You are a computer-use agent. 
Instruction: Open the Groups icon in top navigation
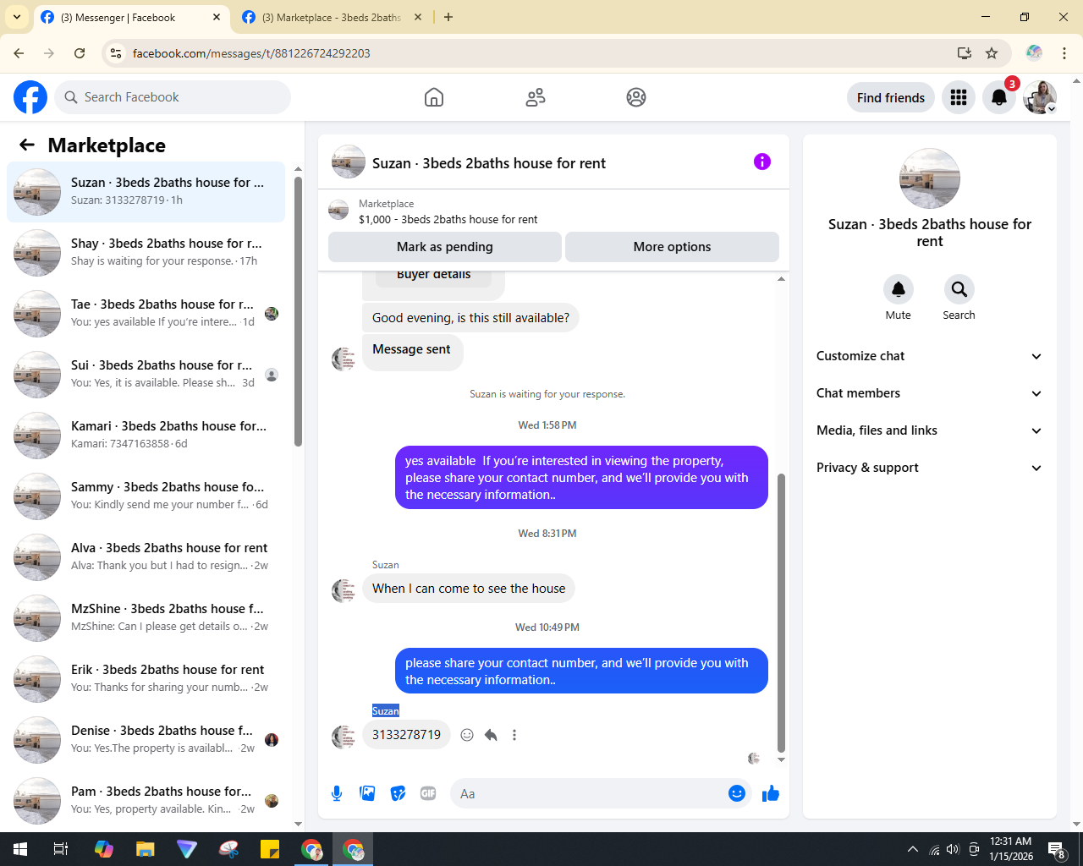pyautogui.click(x=636, y=97)
